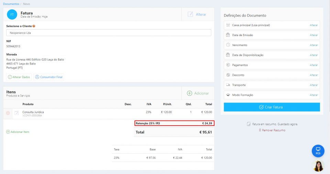This screenshot has height=174, width=330.
Task: Go to Documentos breadcrumb
Action: point(11,4)
